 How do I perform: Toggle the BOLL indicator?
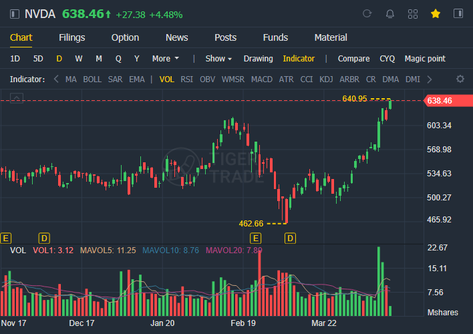point(92,79)
